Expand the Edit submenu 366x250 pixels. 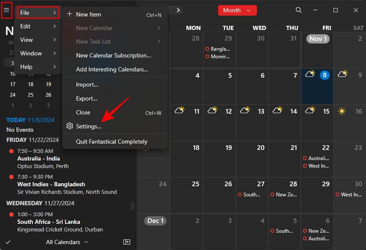click(38, 26)
